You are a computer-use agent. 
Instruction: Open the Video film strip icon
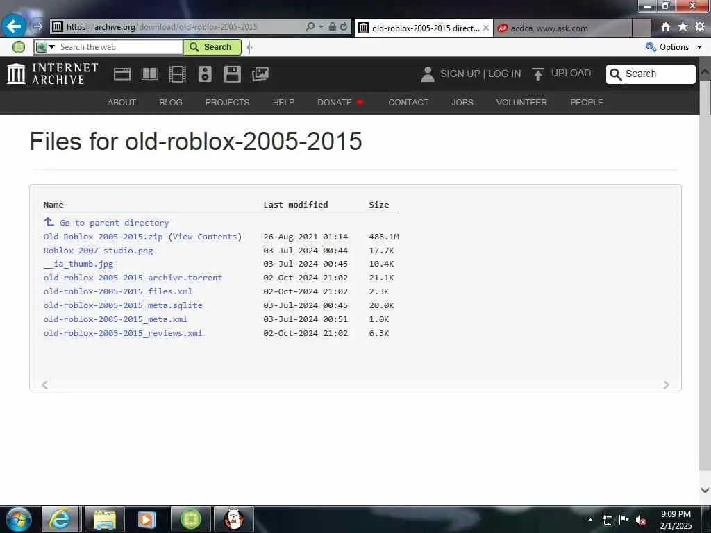177,74
